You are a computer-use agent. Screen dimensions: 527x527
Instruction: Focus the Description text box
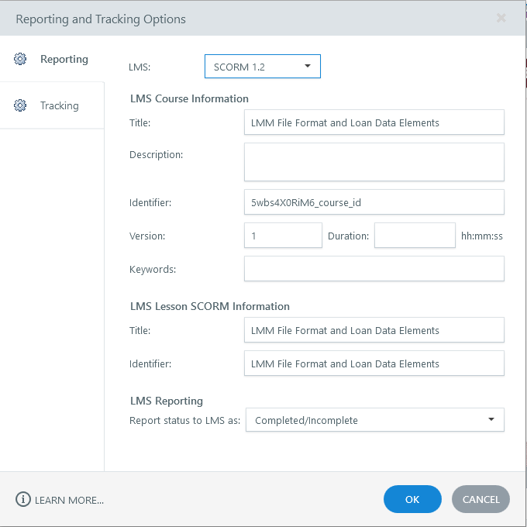[x=374, y=161]
